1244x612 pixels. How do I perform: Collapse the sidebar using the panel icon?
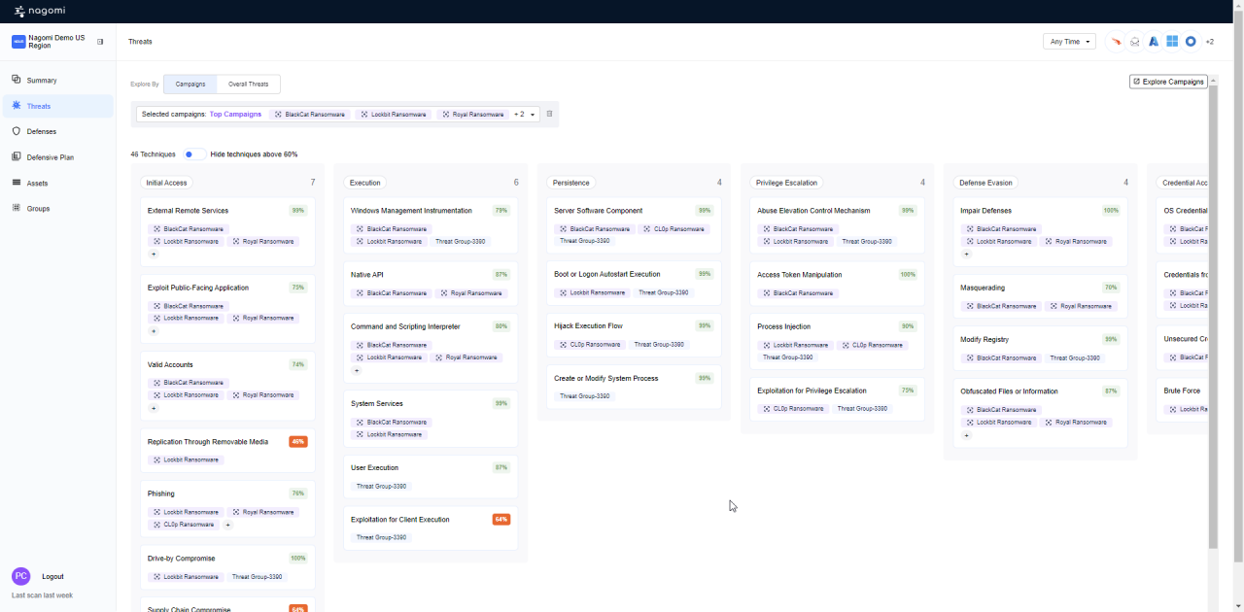click(100, 42)
